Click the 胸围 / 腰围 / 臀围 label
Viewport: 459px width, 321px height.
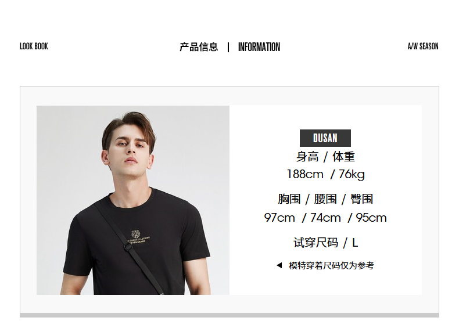[325, 199]
